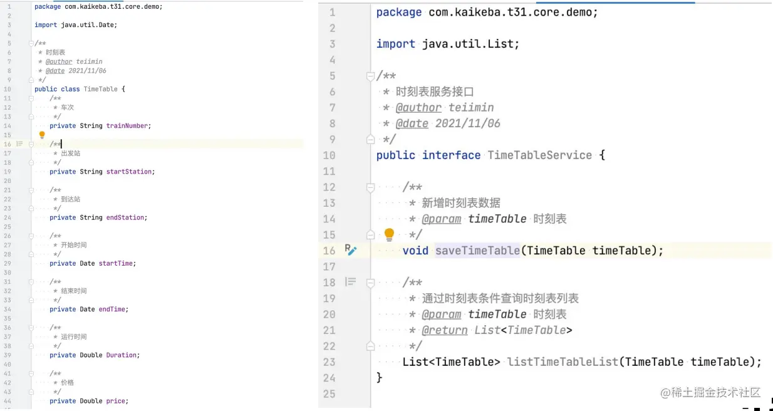Click the endTime field
773x411 pixels.
[112, 309]
